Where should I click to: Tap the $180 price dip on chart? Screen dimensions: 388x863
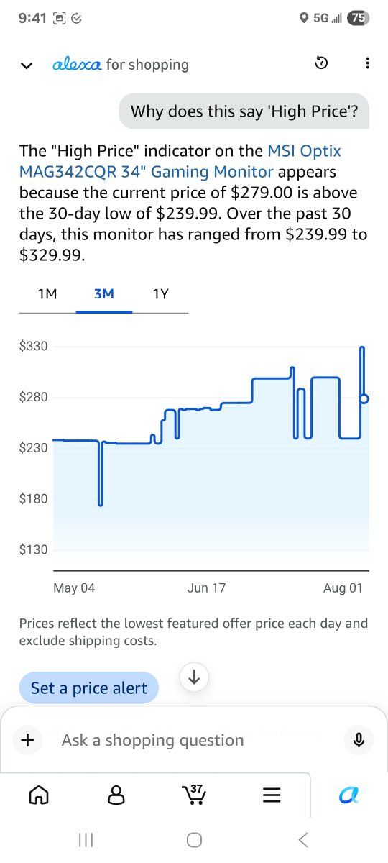tap(101, 503)
